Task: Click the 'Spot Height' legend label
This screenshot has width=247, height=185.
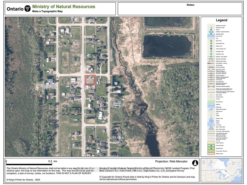Action: click(x=219, y=95)
